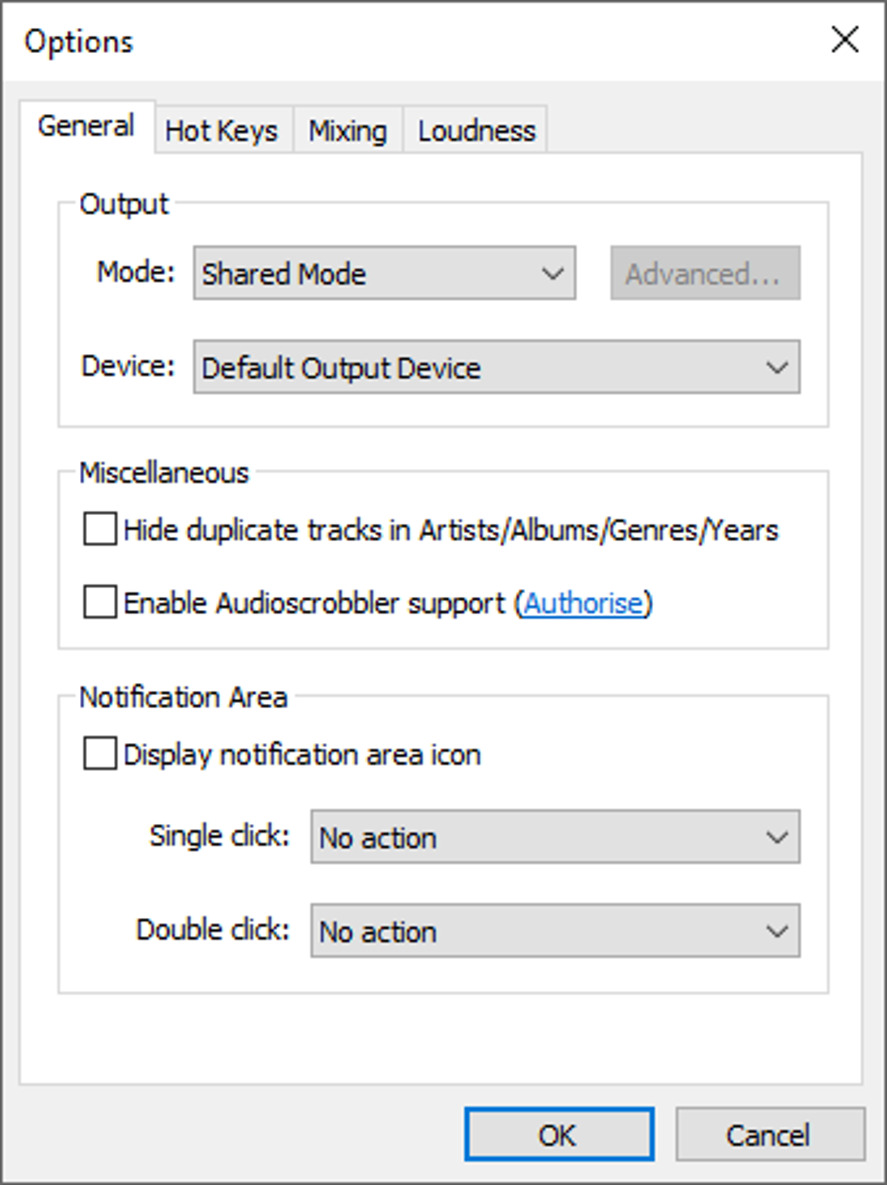
Task: Open the Shared Mode output dropdown
Action: [384, 273]
